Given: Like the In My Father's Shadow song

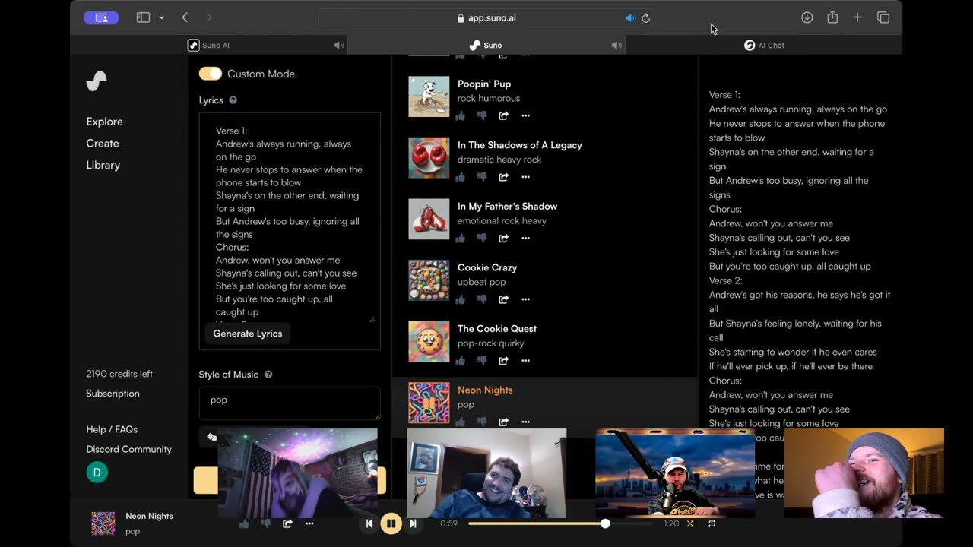Looking at the screenshot, I should click(x=460, y=238).
